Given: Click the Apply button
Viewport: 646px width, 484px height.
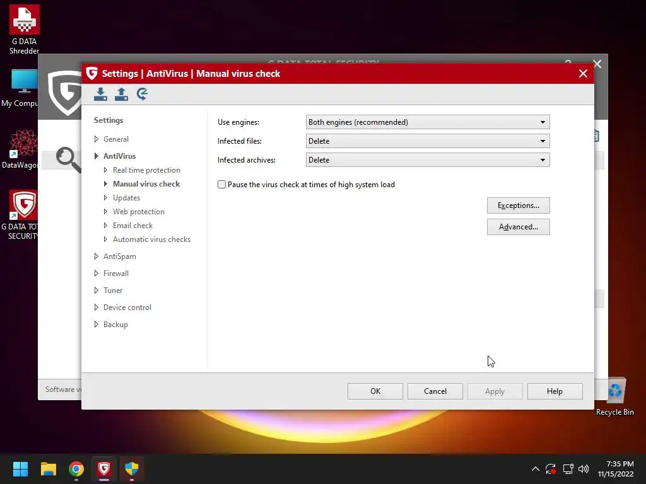Looking at the screenshot, I should (495, 391).
